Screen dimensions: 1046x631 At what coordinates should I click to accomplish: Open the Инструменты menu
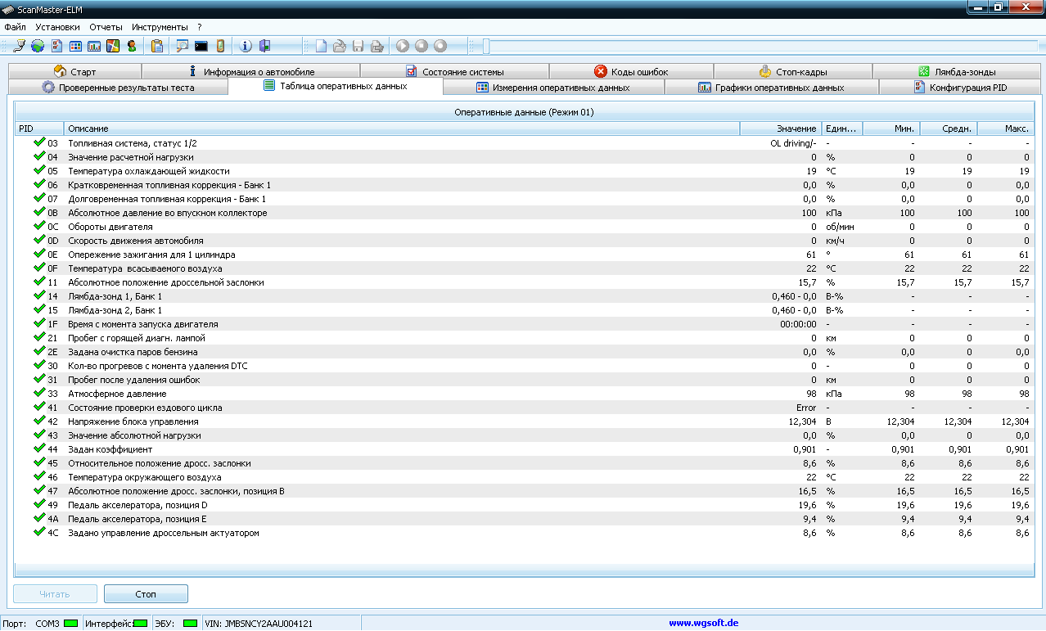click(x=160, y=27)
